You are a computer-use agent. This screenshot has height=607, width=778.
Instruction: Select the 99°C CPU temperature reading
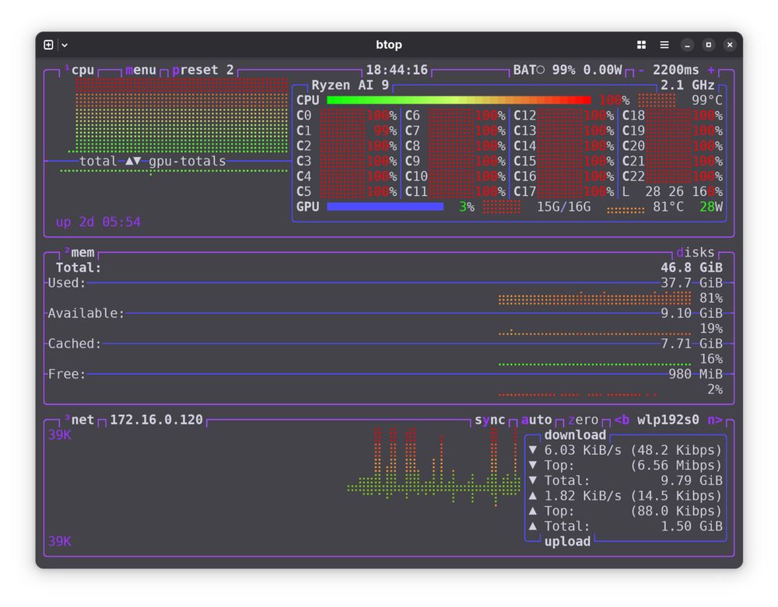click(707, 100)
